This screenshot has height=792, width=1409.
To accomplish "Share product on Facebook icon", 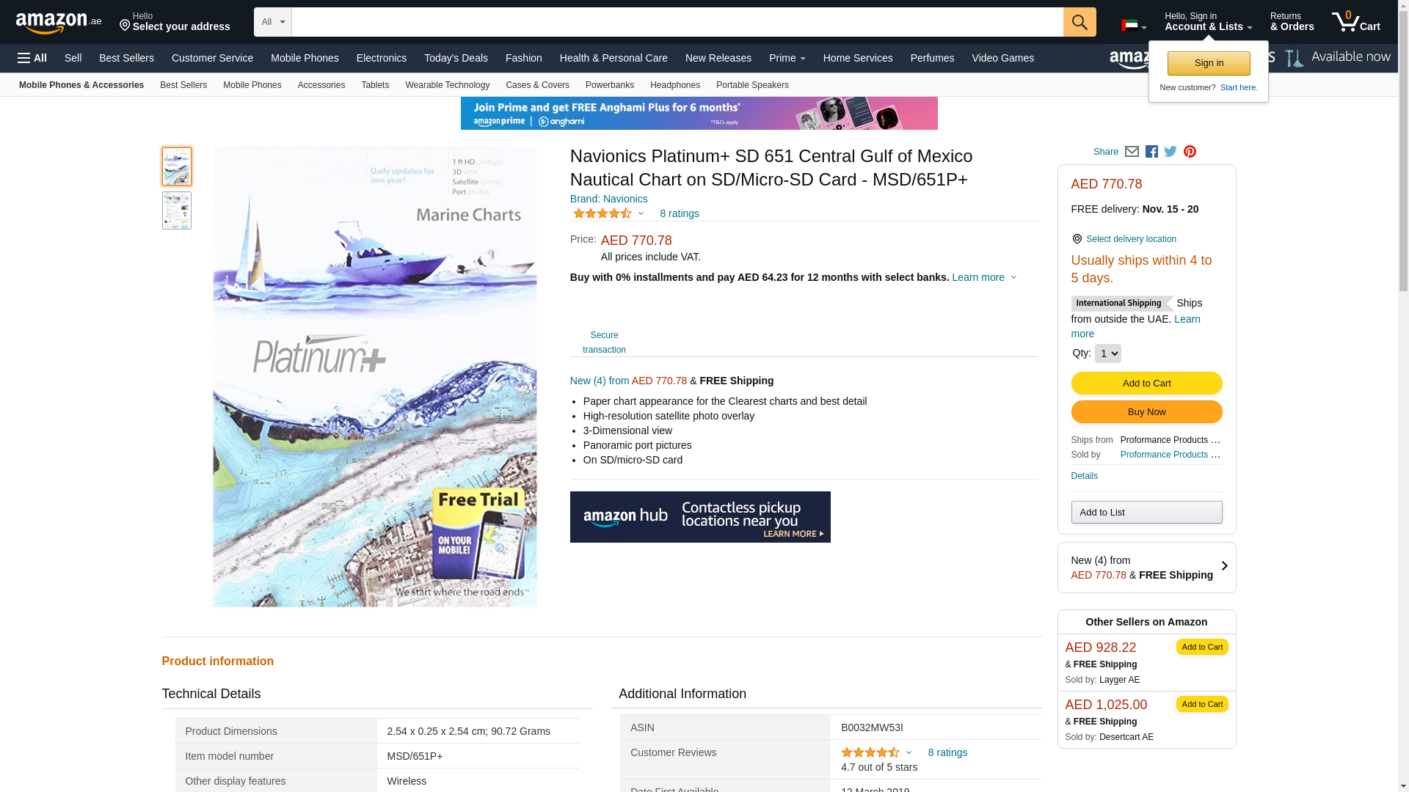I will [x=1151, y=152].
